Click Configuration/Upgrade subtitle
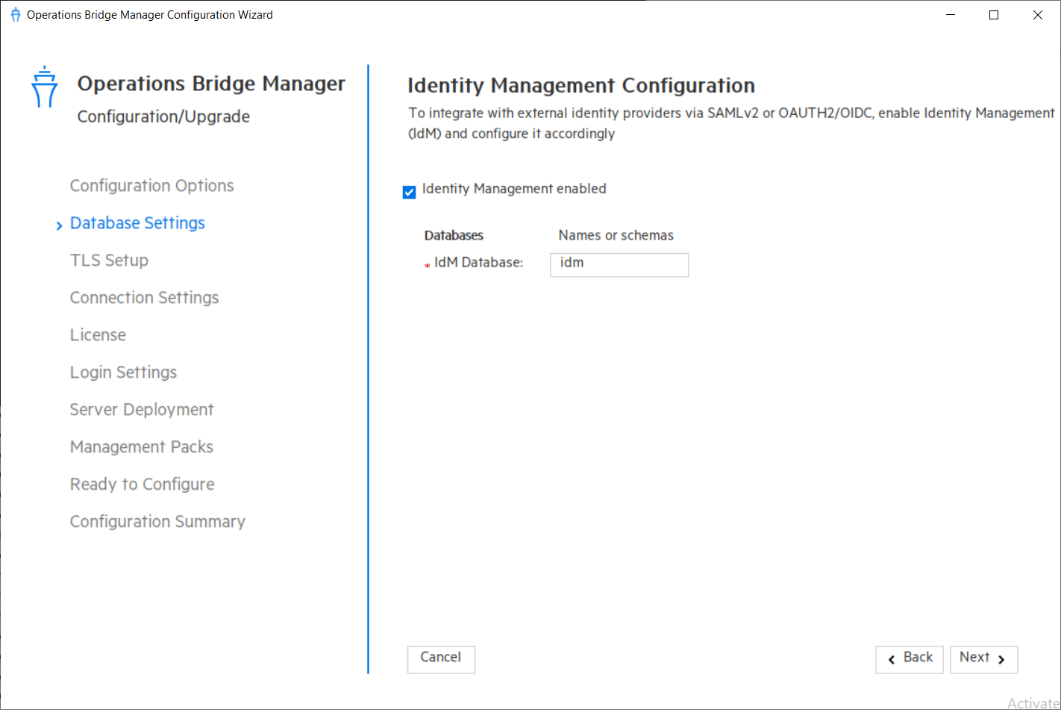Image resolution: width=1061 pixels, height=710 pixels. tap(163, 116)
